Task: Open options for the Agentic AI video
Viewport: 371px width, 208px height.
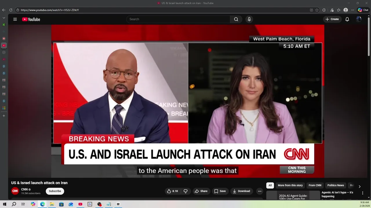Action: [362, 193]
